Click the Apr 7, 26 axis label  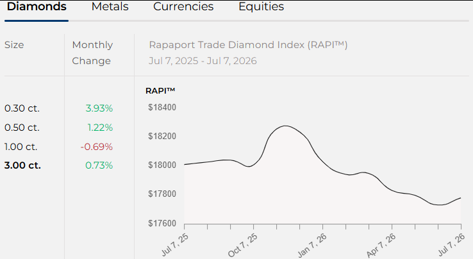tap(381, 245)
